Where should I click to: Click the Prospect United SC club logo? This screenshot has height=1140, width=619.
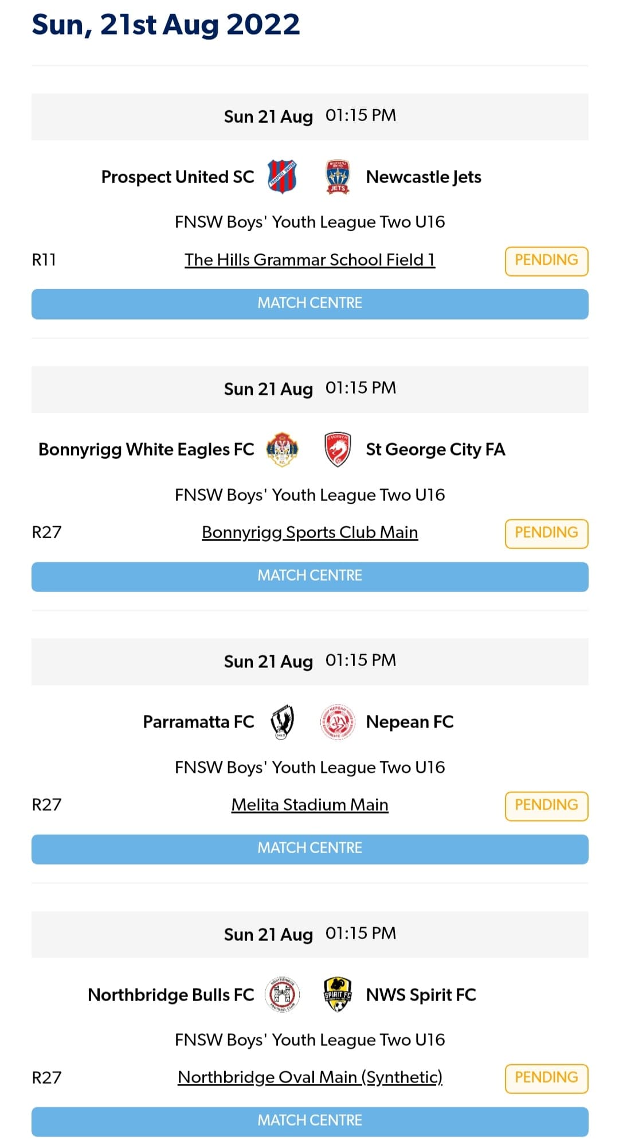282,177
